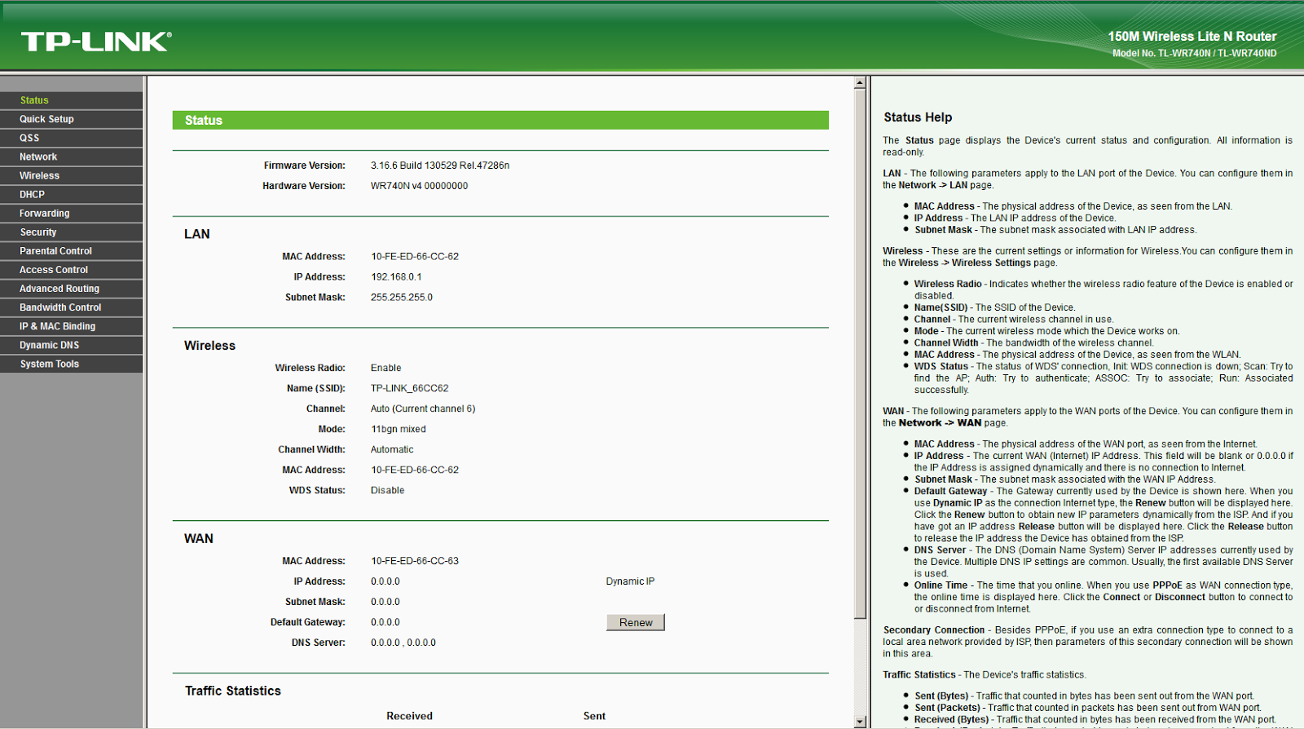Open the Dynamic DNS menu item
This screenshot has width=1304, height=729.
click(x=72, y=345)
